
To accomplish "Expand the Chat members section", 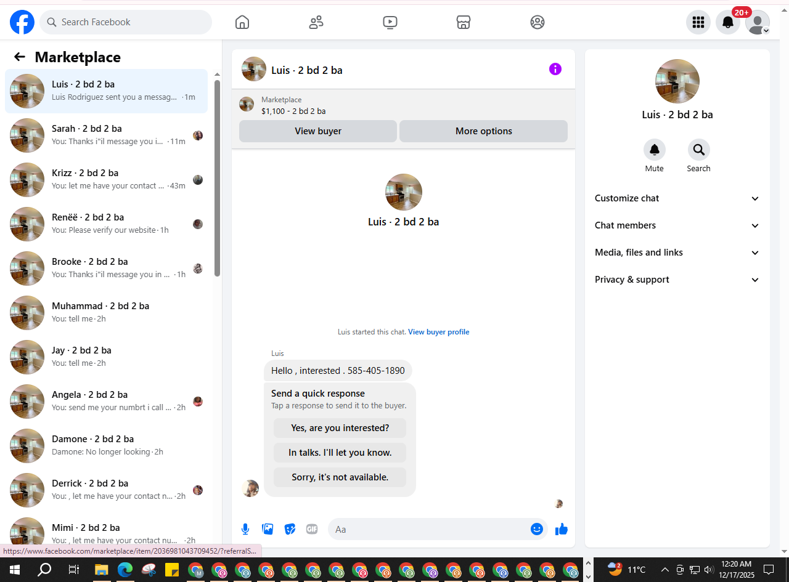I will point(677,225).
